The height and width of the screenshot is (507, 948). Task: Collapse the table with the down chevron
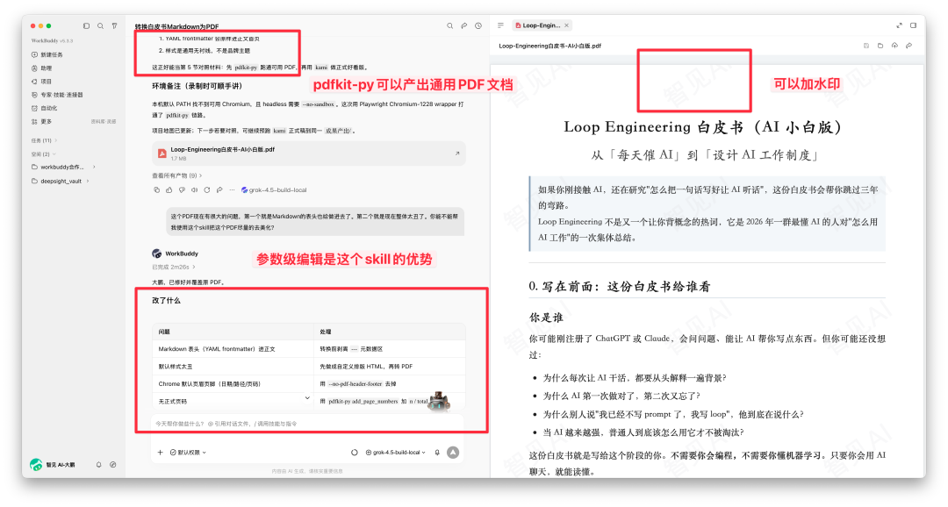pyautogui.click(x=307, y=397)
